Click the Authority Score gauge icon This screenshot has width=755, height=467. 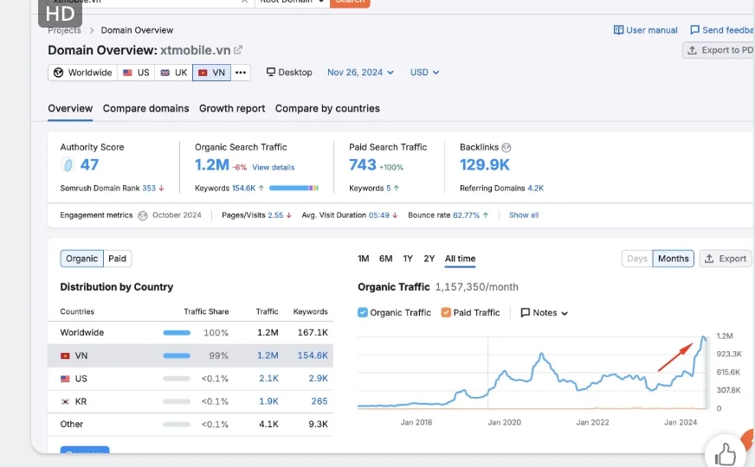coord(68,165)
